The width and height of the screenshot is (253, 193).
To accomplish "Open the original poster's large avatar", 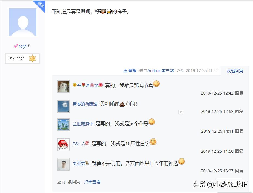I will pos(23,22).
